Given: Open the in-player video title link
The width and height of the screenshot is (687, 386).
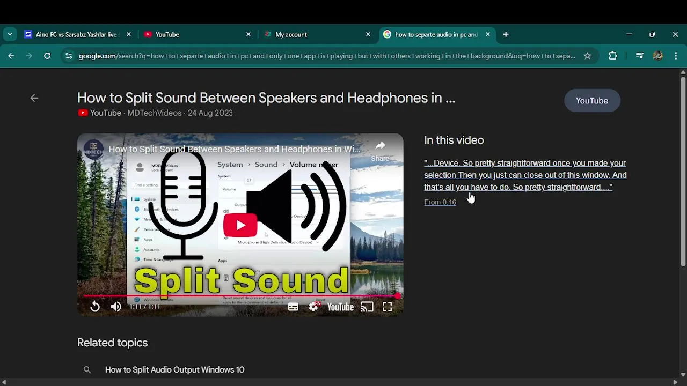Looking at the screenshot, I should coord(235,149).
